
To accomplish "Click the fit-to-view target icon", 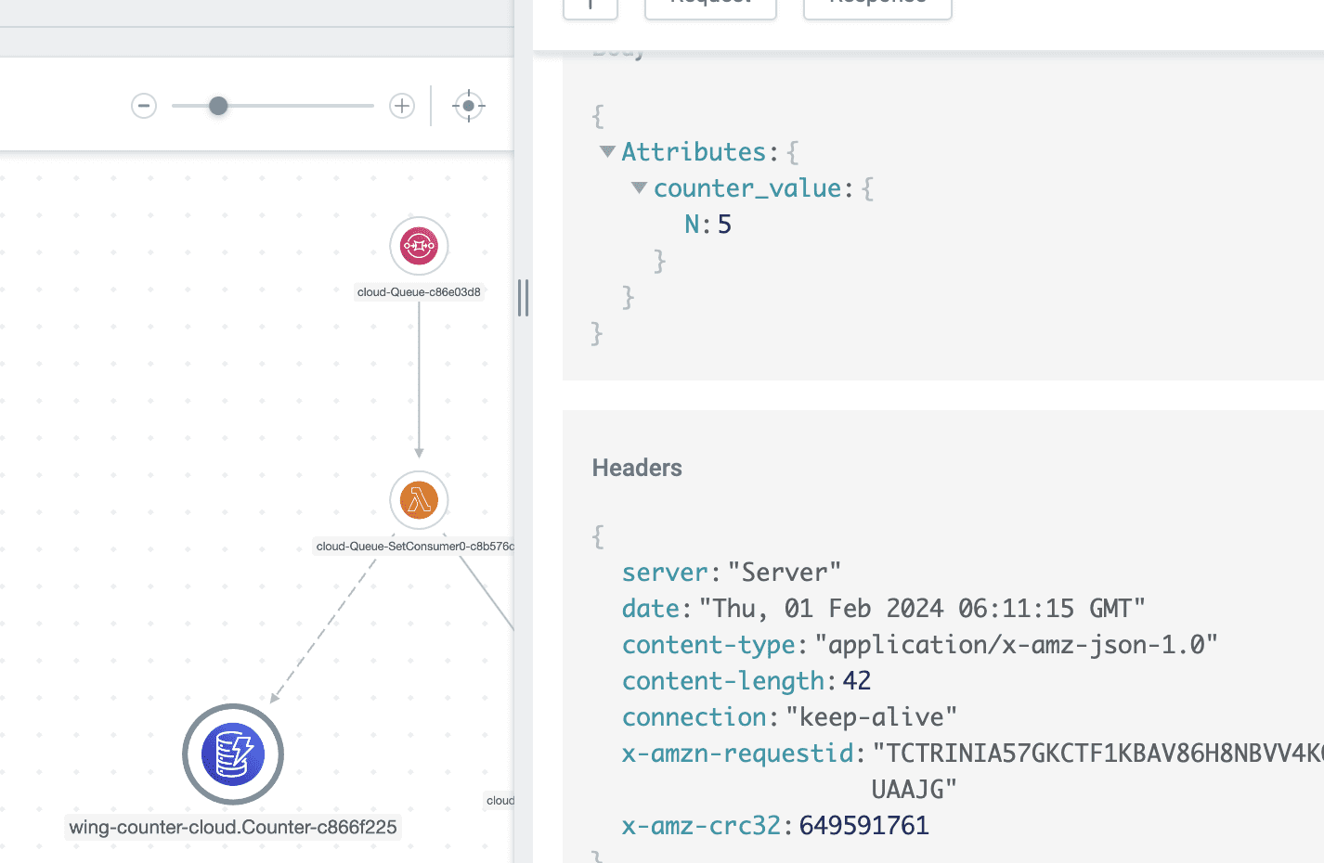I will 468,105.
